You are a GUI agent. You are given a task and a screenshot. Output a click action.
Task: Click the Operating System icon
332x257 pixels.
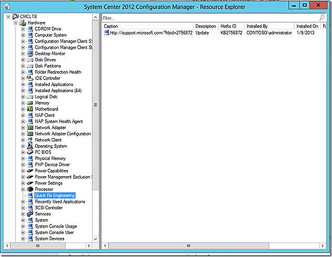click(x=30, y=146)
